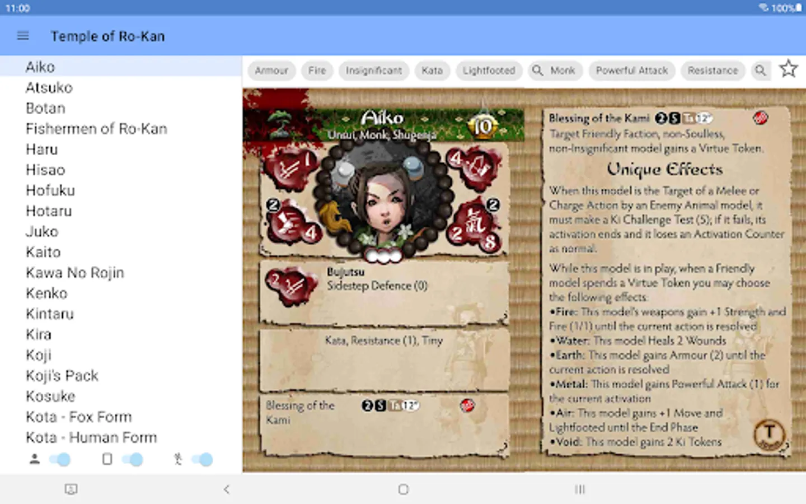
Task: Open Kota - Fox Form entry
Action: 121,417
